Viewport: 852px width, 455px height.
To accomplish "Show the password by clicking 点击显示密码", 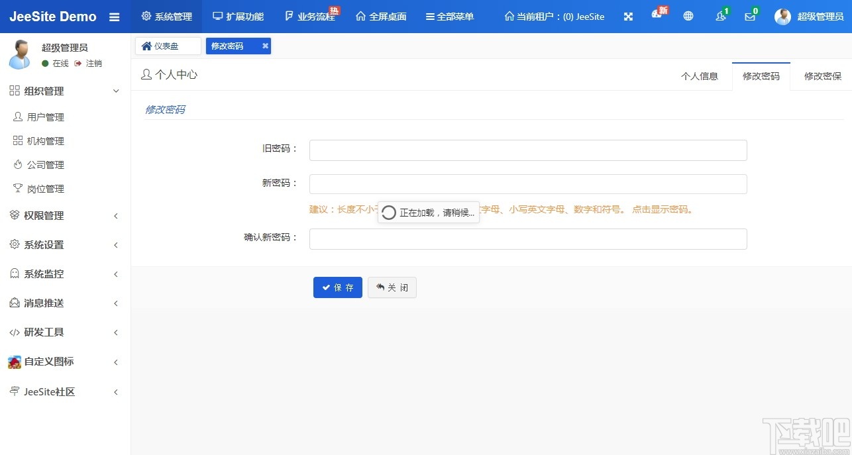I will tap(666, 209).
